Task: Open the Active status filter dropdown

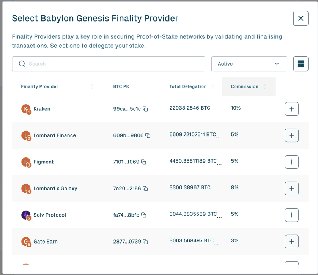Action: tap(249, 64)
